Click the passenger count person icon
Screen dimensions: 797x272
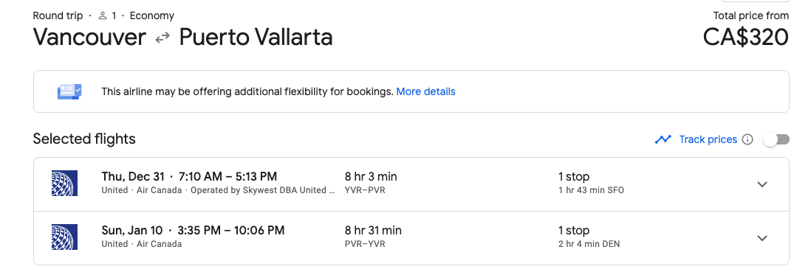(x=103, y=15)
